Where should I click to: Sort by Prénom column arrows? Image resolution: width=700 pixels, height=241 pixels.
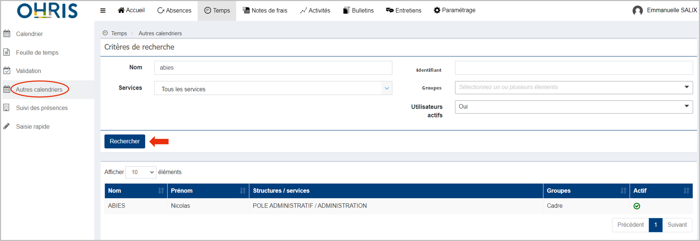click(243, 191)
